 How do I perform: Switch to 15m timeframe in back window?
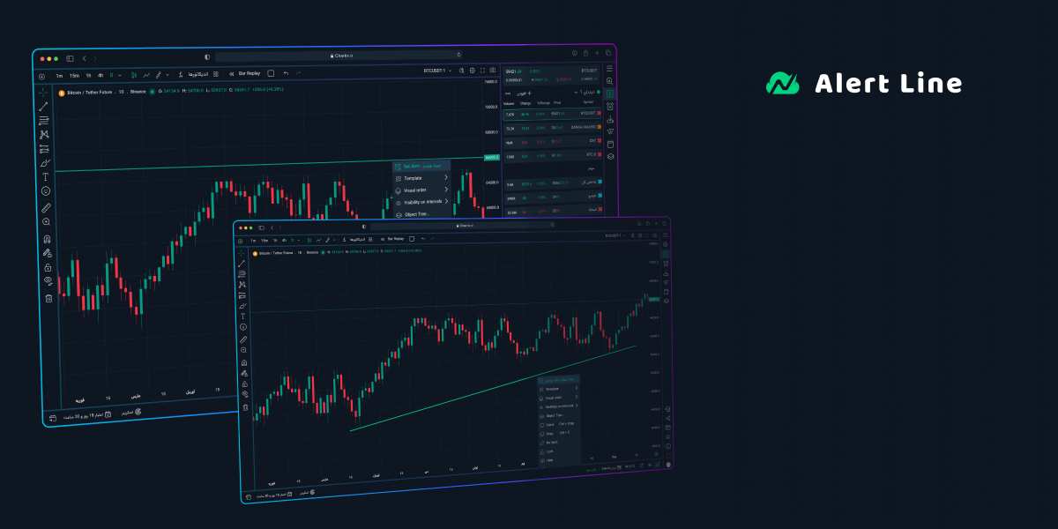pyautogui.click(x=74, y=76)
